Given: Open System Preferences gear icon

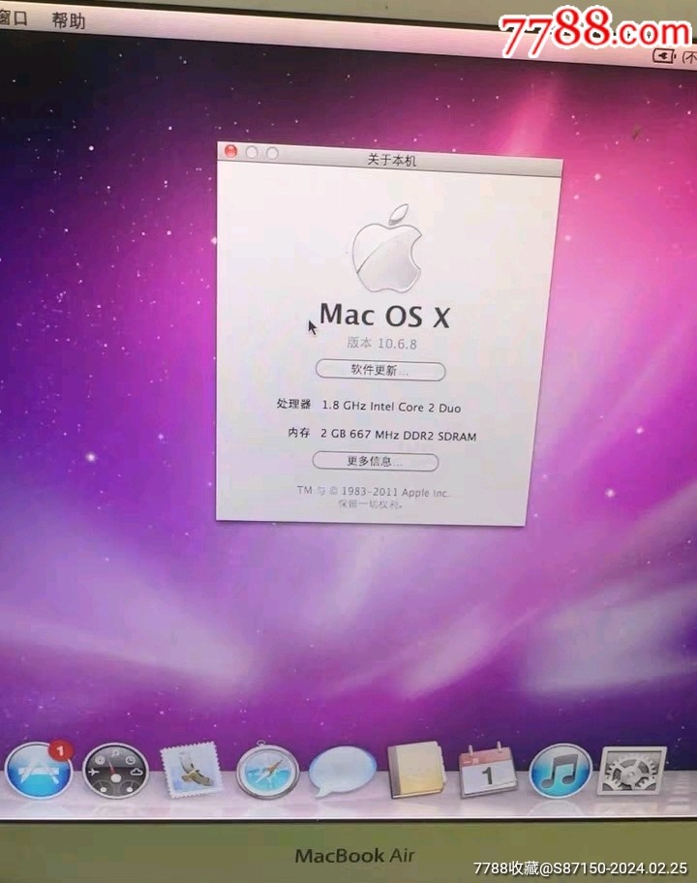Looking at the screenshot, I should click(x=631, y=771).
